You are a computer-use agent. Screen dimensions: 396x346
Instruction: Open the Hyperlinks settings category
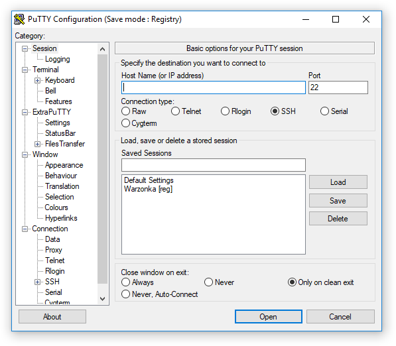(x=61, y=218)
